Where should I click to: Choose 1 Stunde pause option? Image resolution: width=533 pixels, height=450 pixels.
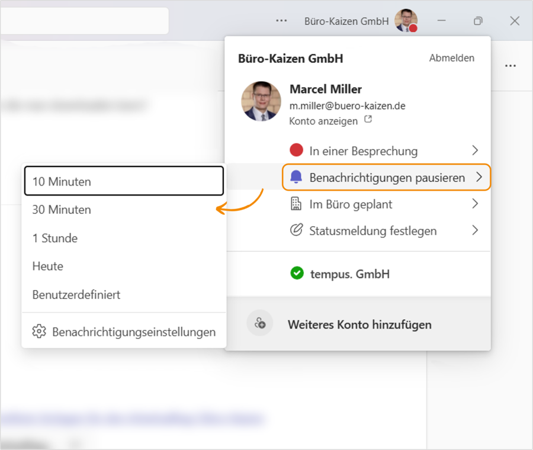[124, 238]
